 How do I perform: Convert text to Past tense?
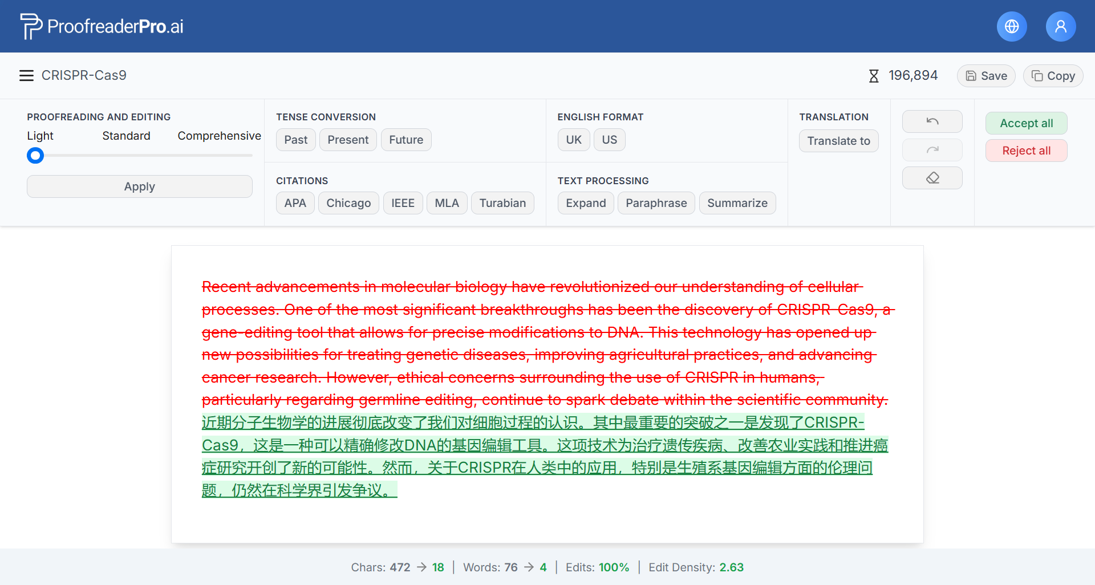coord(295,140)
